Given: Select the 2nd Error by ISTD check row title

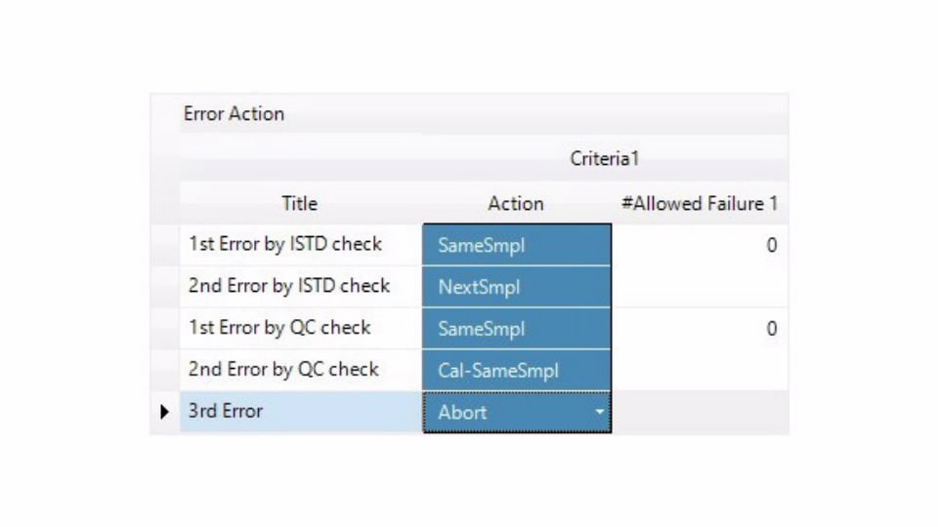Looking at the screenshot, I should (x=289, y=286).
